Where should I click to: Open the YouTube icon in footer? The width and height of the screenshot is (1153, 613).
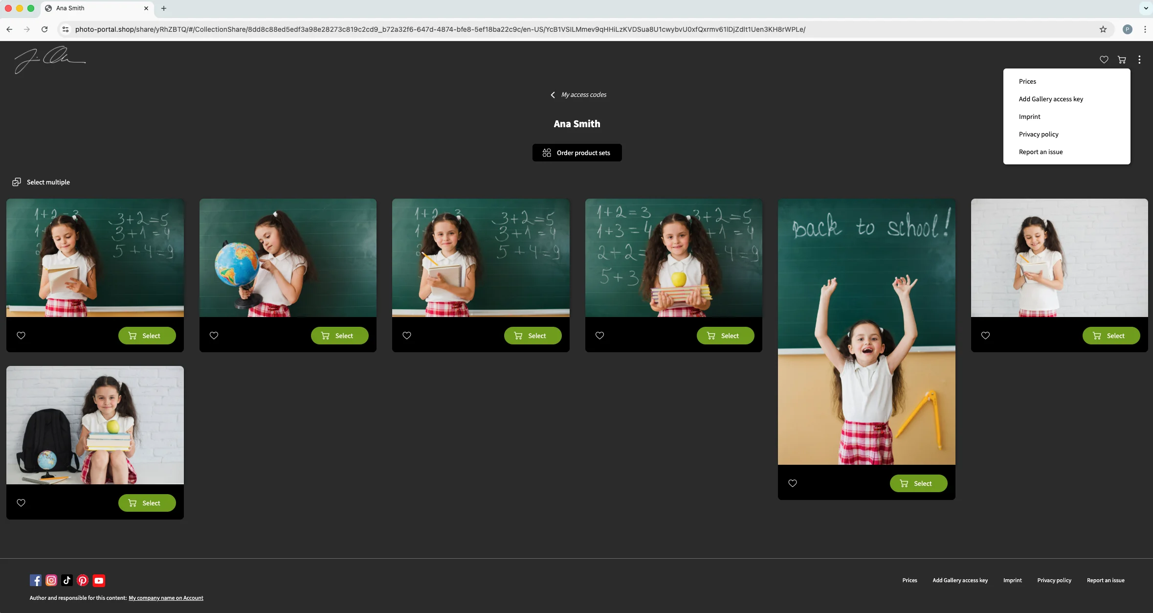pos(99,580)
